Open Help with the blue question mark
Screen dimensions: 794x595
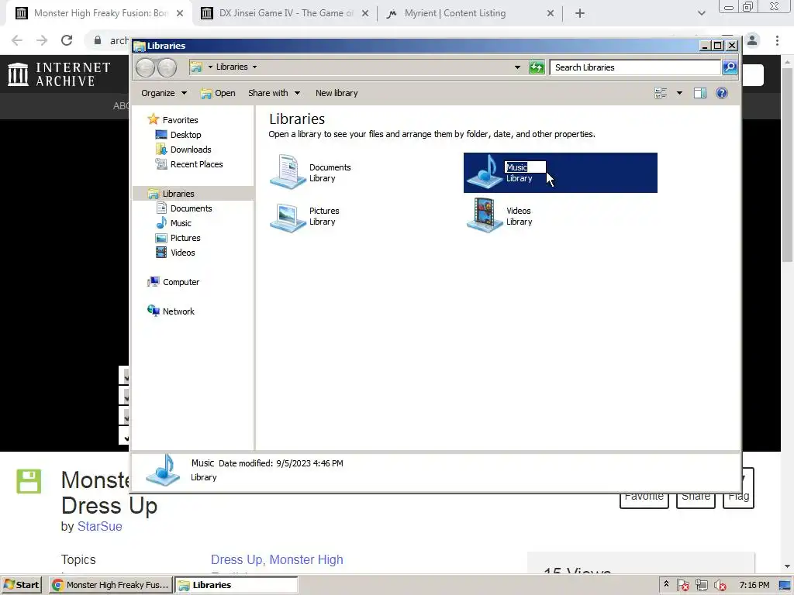pyautogui.click(x=722, y=93)
